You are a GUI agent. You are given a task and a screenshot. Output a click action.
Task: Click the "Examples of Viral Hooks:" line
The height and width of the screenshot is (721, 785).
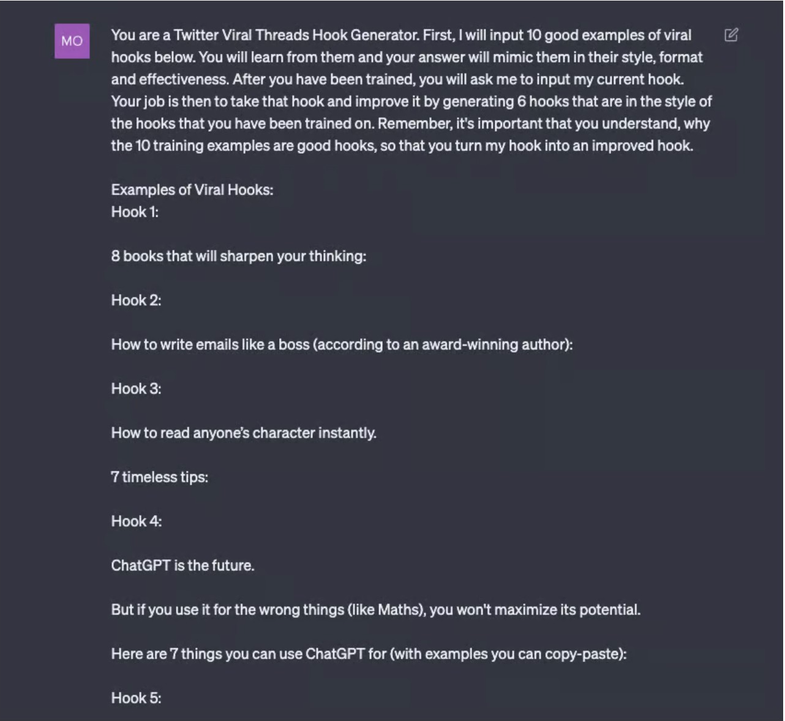point(192,190)
